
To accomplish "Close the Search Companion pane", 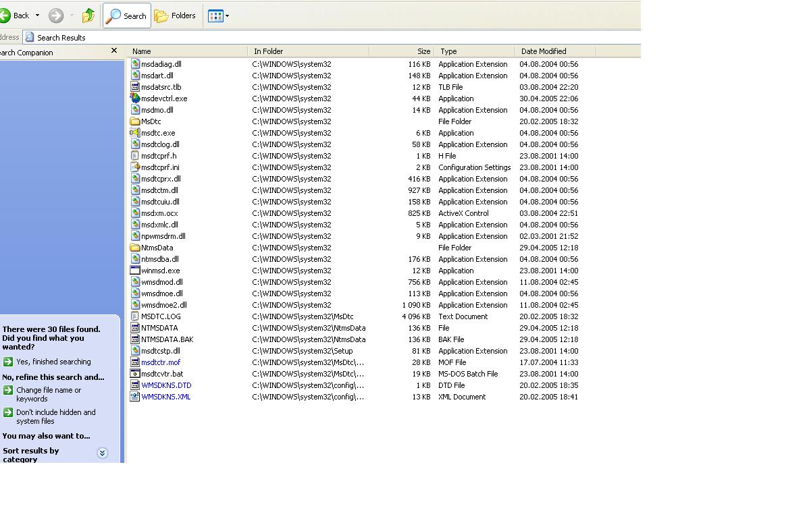I will click(x=113, y=51).
